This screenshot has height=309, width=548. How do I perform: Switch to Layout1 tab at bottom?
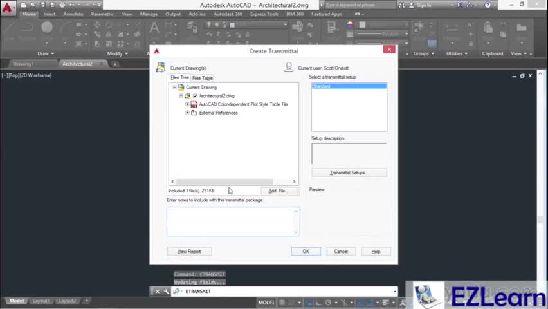point(41,301)
